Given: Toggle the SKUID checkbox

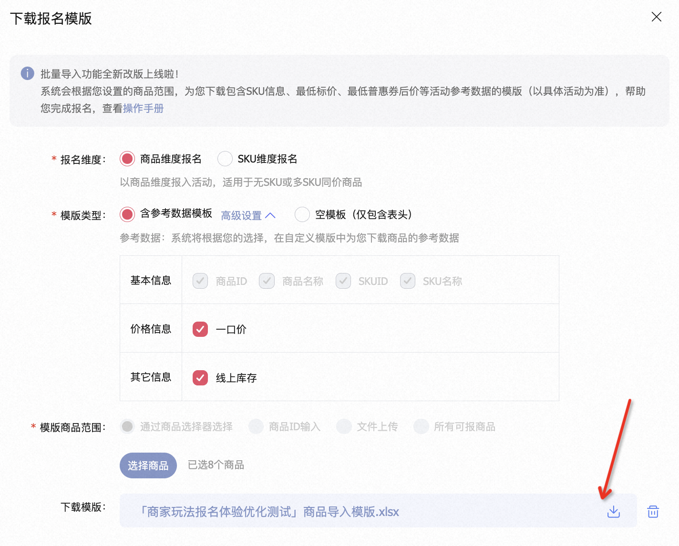Looking at the screenshot, I should (343, 281).
